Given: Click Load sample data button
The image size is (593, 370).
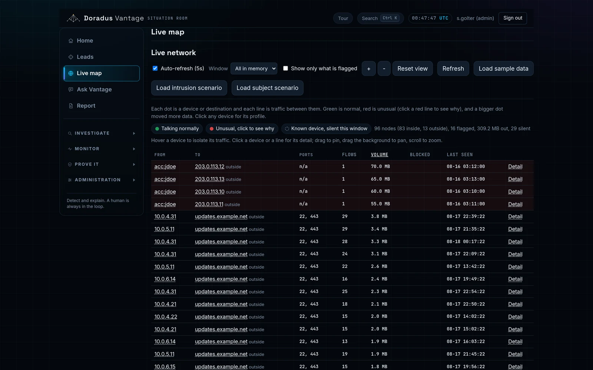Looking at the screenshot, I should (503, 68).
